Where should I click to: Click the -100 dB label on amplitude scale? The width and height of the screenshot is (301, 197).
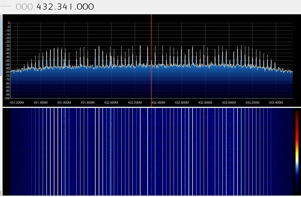(7, 98)
